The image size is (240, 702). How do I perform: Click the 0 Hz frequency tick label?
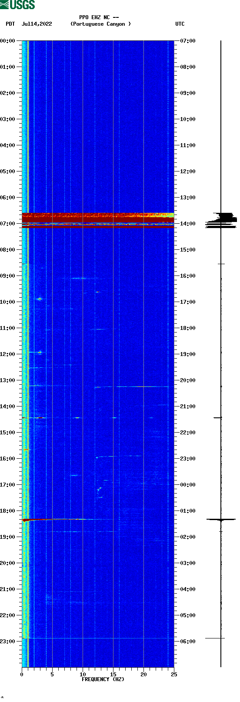click(x=22, y=675)
